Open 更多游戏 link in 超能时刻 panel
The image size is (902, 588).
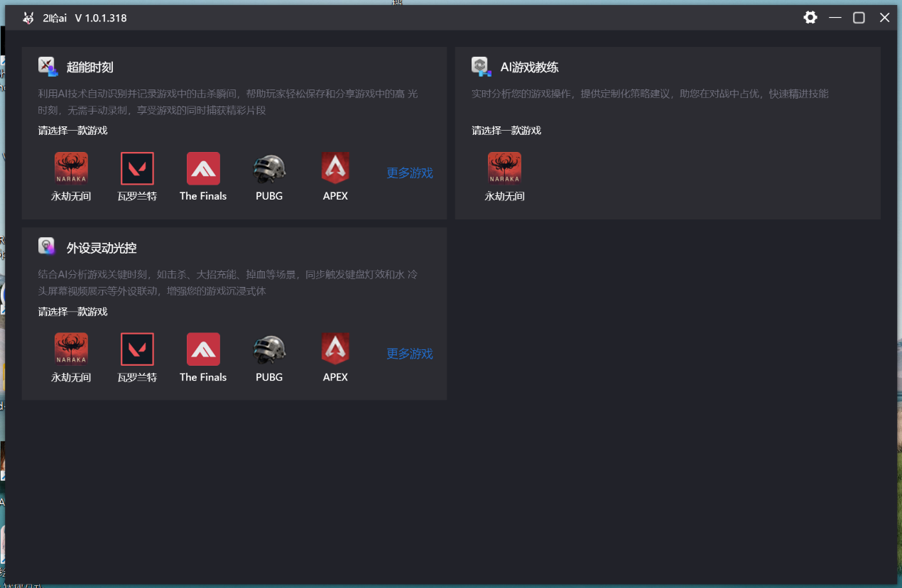(x=409, y=173)
